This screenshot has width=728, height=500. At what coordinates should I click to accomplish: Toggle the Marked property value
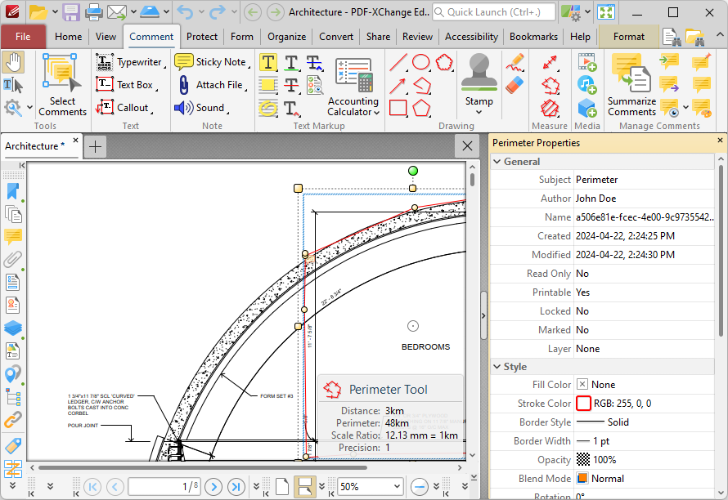645,330
